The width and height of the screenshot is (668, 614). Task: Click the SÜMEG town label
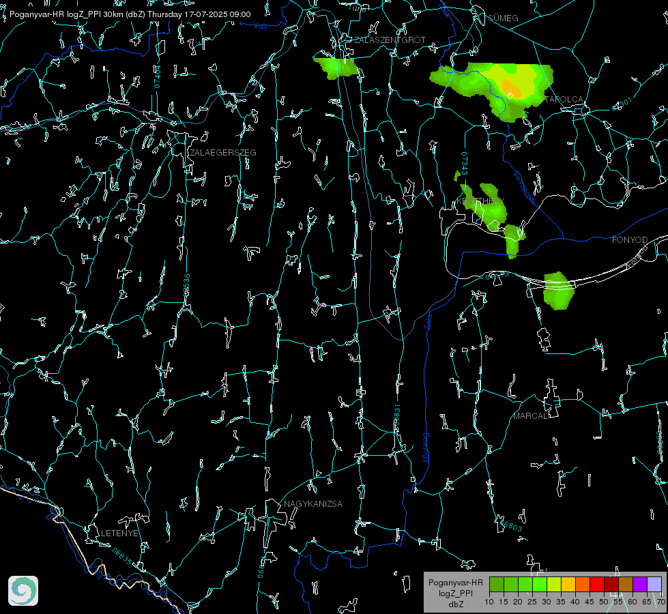tap(503, 18)
